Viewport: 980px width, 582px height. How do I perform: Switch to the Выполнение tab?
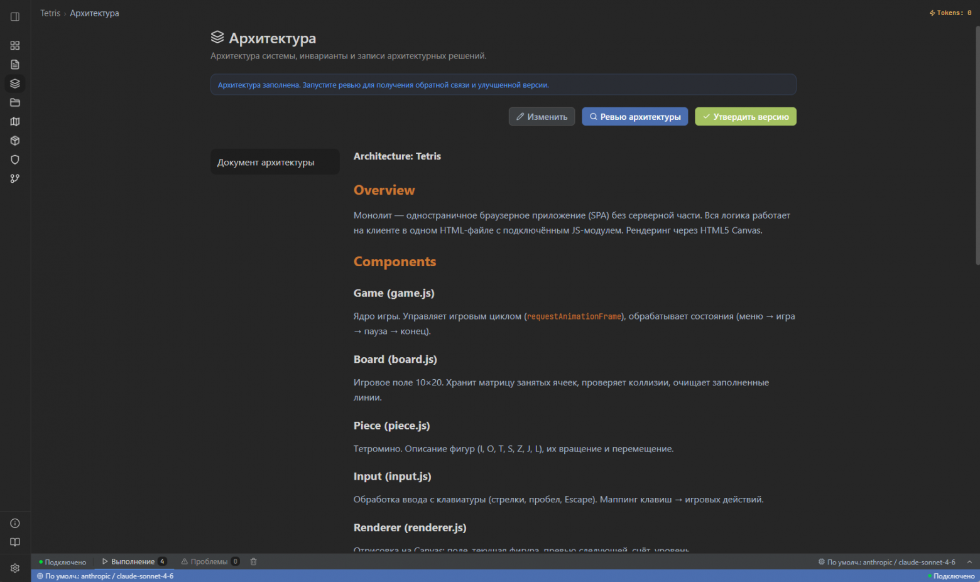134,562
